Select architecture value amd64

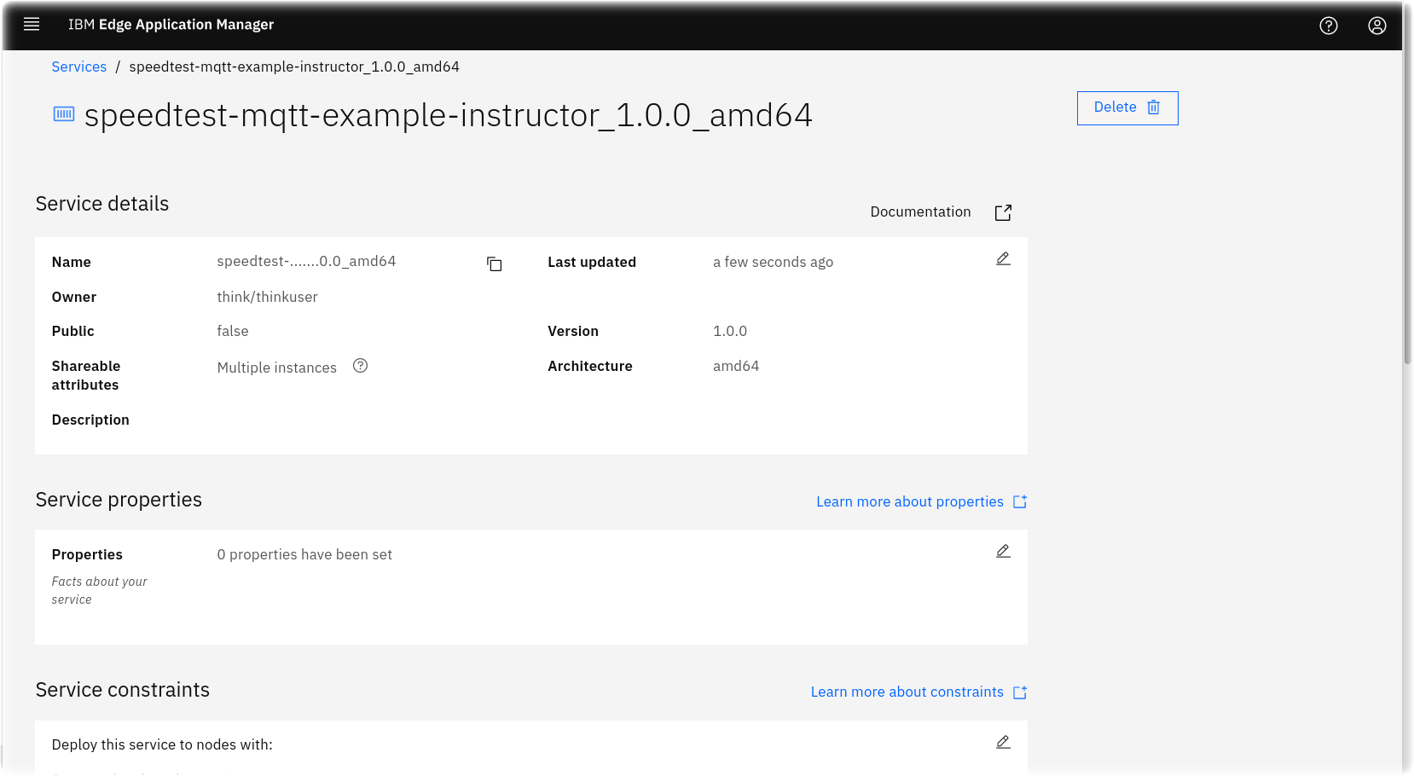pos(736,366)
